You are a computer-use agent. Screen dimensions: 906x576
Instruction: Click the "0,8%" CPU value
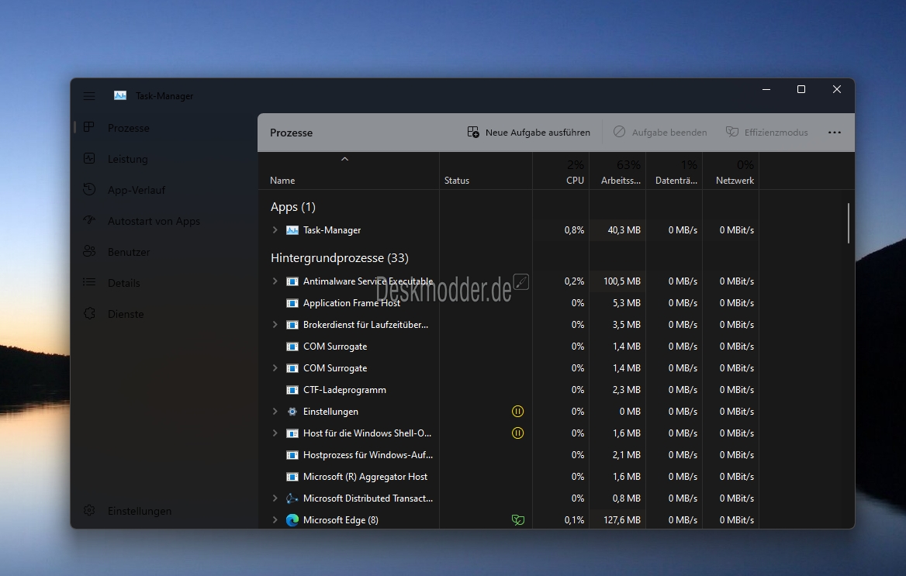(x=574, y=230)
